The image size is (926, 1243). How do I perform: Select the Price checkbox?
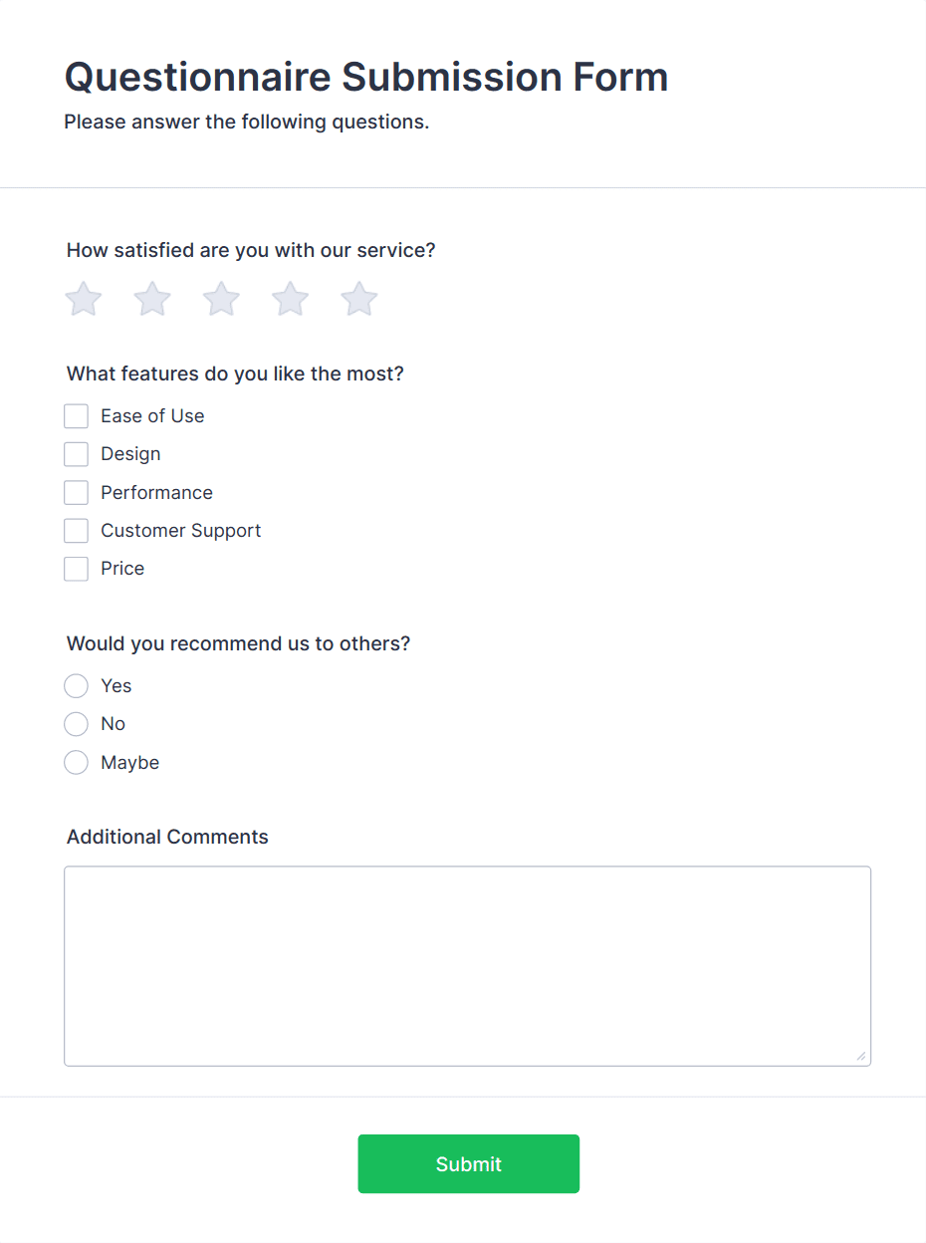[76, 568]
